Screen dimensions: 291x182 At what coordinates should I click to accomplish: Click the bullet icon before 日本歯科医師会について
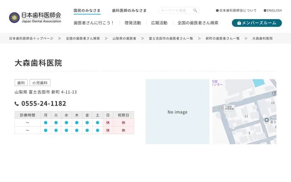pos(217,10)
